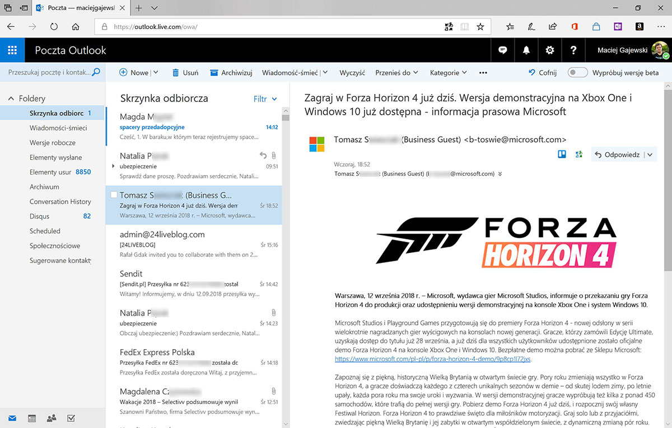Switch to the People module icon
The height and width of the screenshot is (428, 672).
(x=52, y=418)
